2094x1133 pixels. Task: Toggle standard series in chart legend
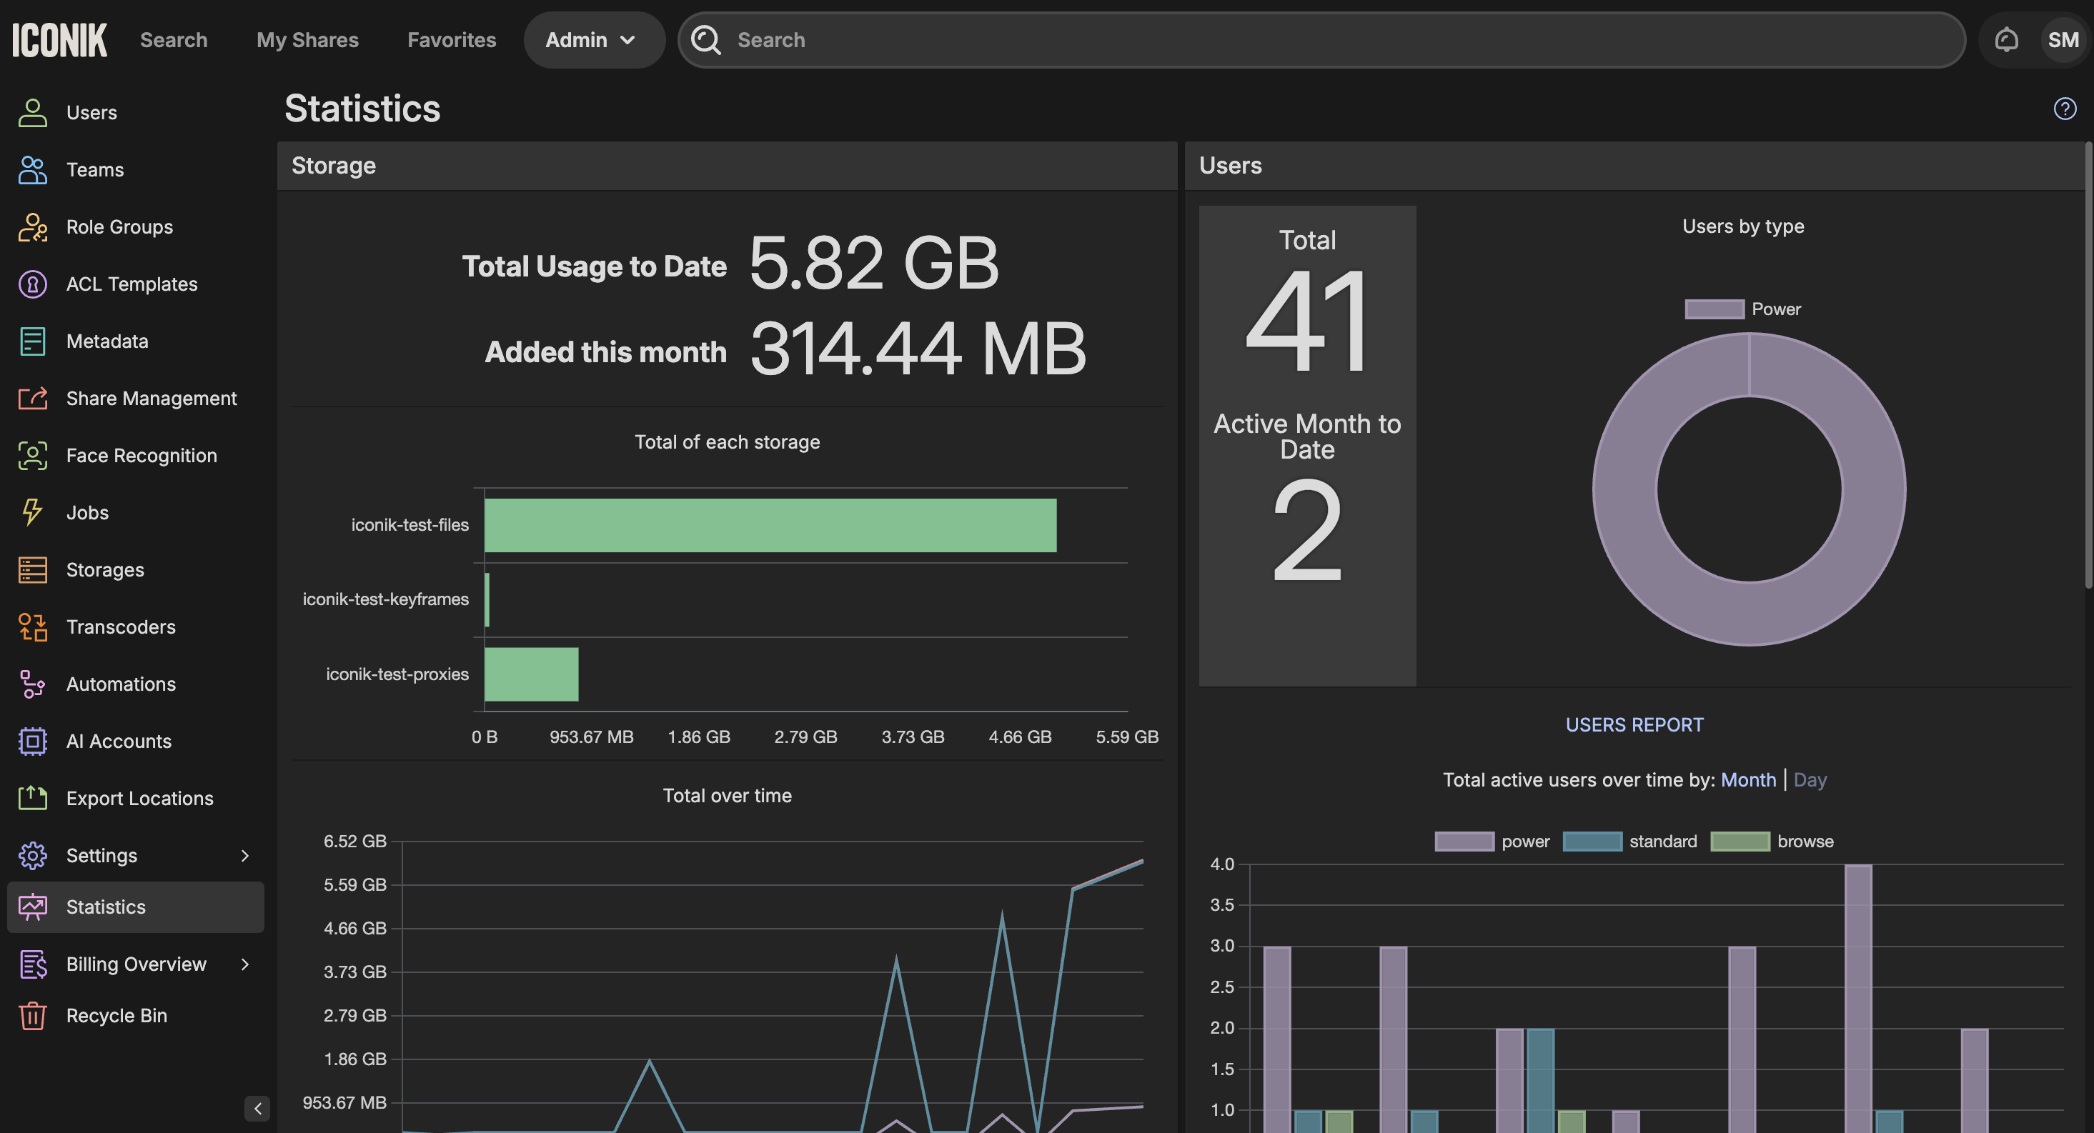point(1592,842)
